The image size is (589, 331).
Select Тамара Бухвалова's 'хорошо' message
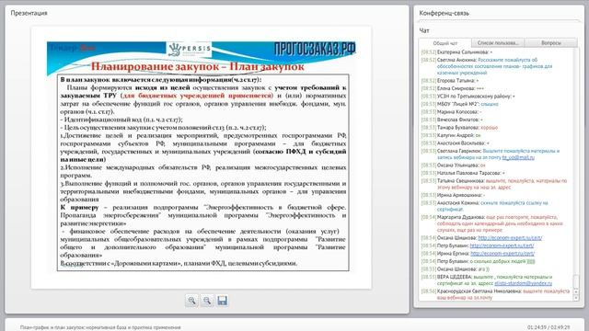point(459,128)
